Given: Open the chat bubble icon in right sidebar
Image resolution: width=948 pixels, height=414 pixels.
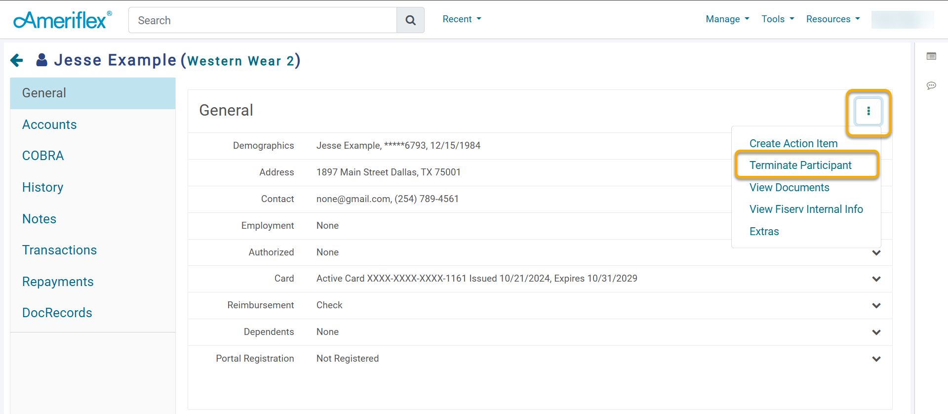Looking at the screenshot, I should coord(931,85).
